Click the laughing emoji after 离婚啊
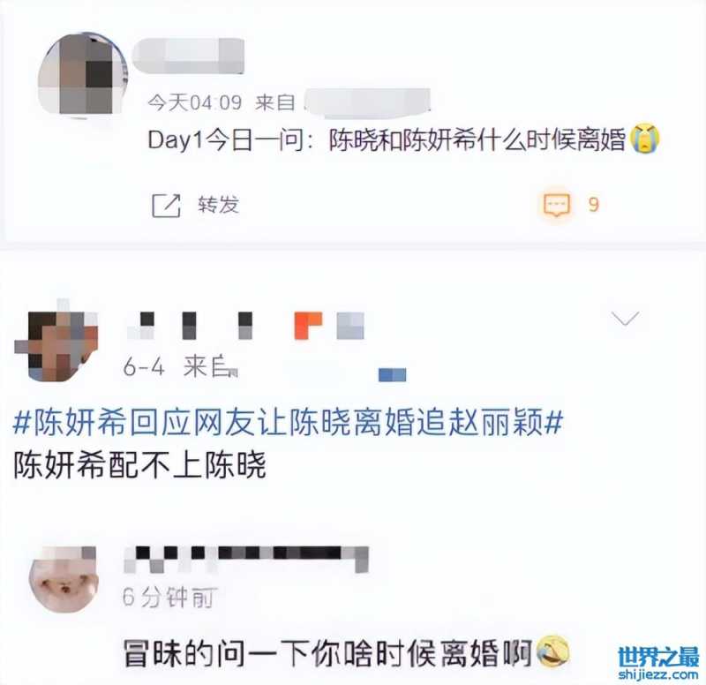 point(554,651)
